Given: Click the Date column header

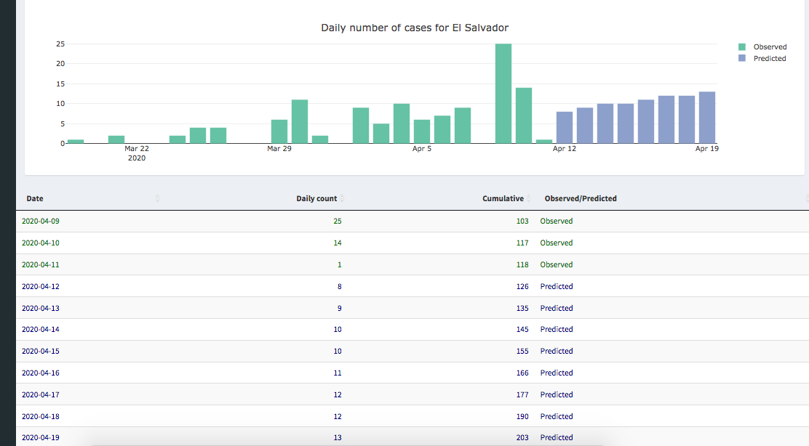Looking at the screenshot, I should [x=35, y=198].
